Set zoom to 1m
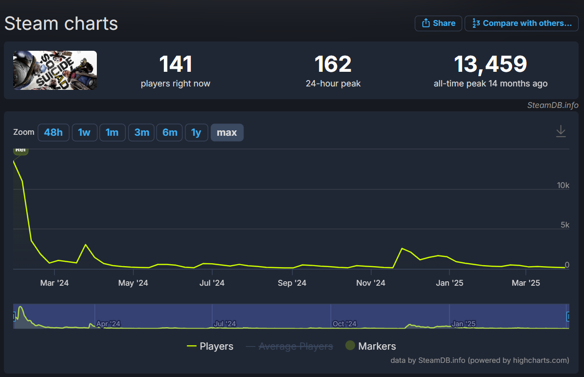Image resolution: width=584 pixels, height=377 pixels. (112, 132)
